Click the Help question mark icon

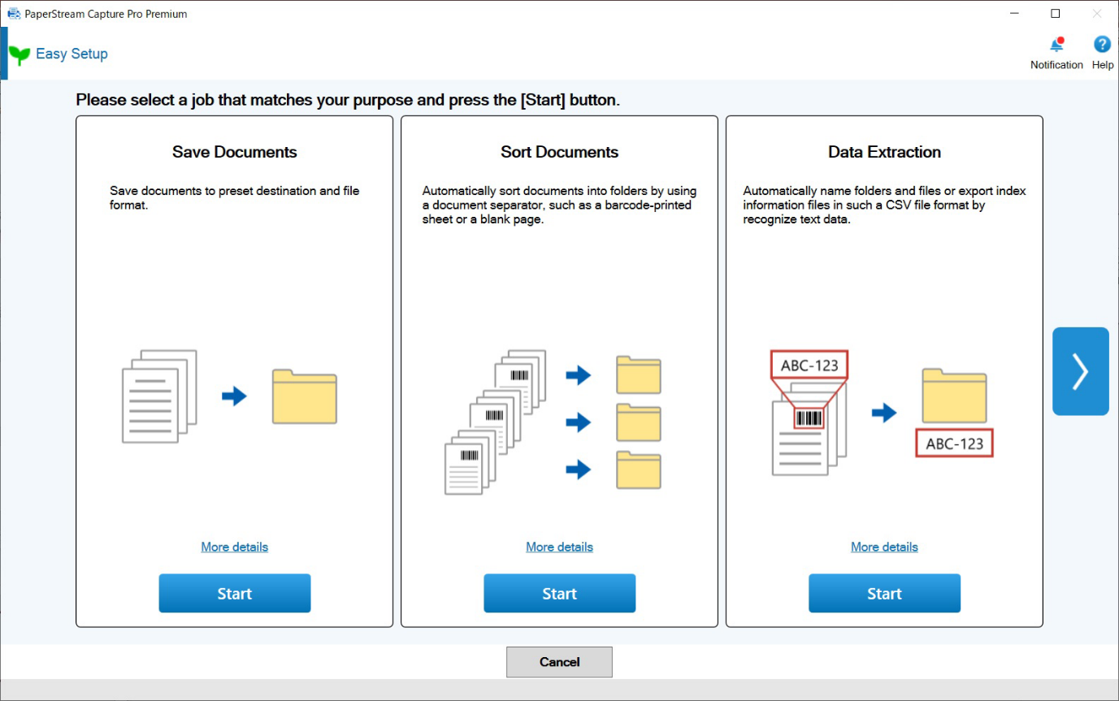[x=1102, y=45]
